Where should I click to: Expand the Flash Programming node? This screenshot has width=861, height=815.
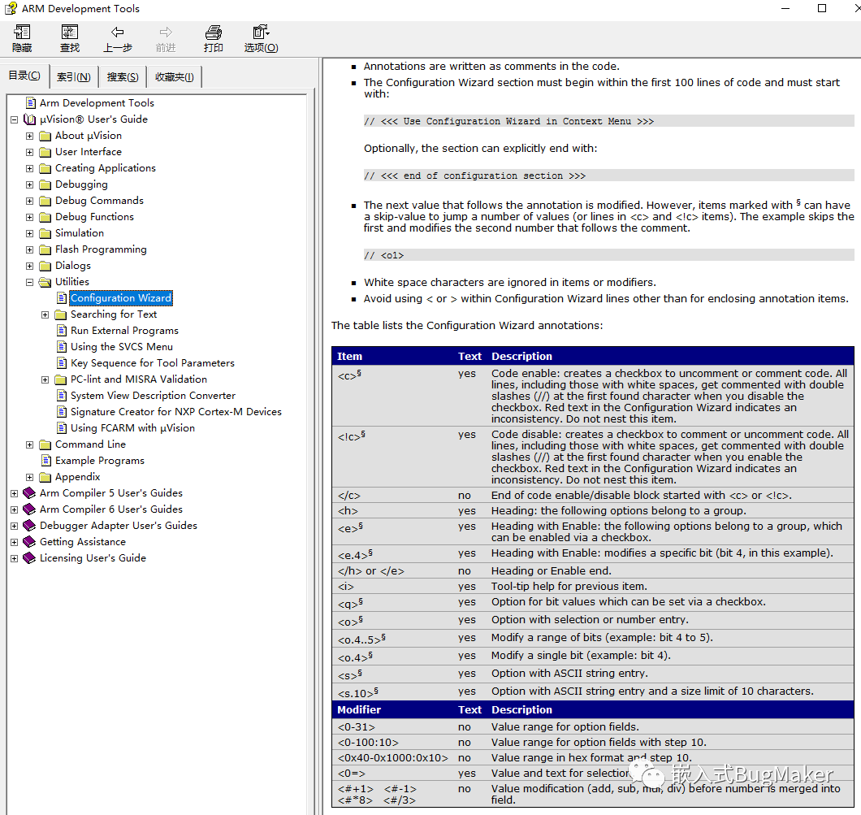coord(30,249)
